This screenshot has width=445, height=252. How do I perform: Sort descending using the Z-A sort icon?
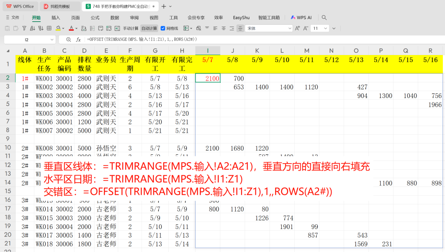click(41, 28)
